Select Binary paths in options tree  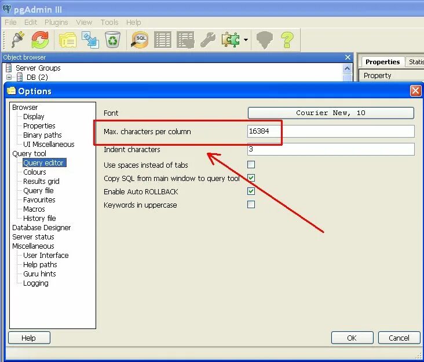[42, 135]
